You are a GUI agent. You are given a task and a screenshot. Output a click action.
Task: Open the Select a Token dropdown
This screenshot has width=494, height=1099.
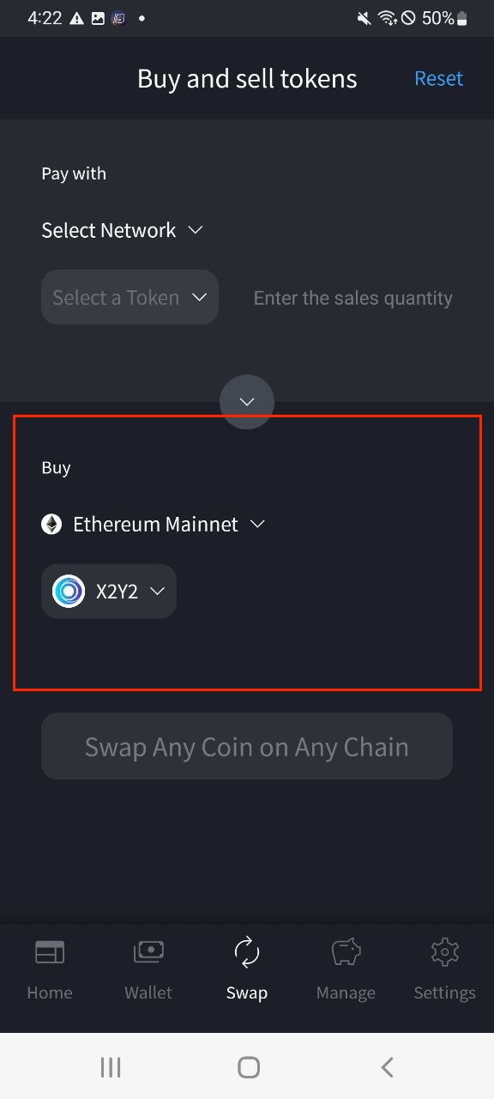(130, 297)
